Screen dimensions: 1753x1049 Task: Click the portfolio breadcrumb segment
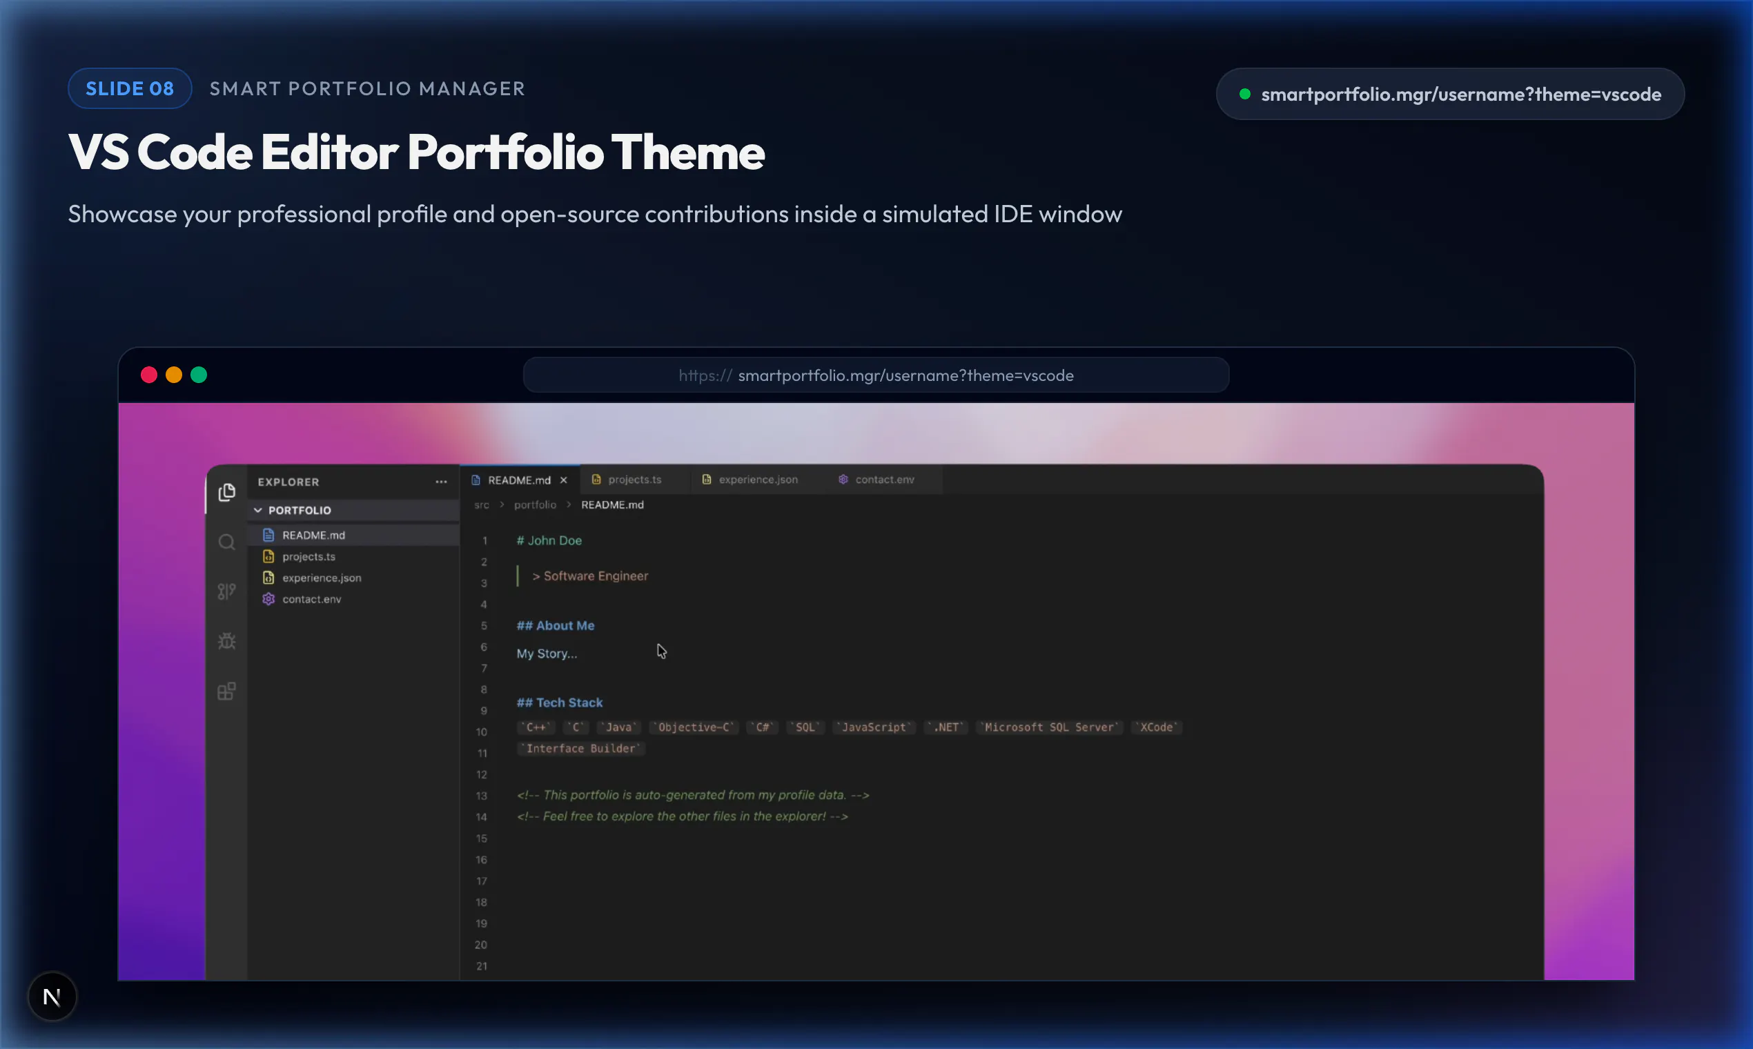click(535, 504)
